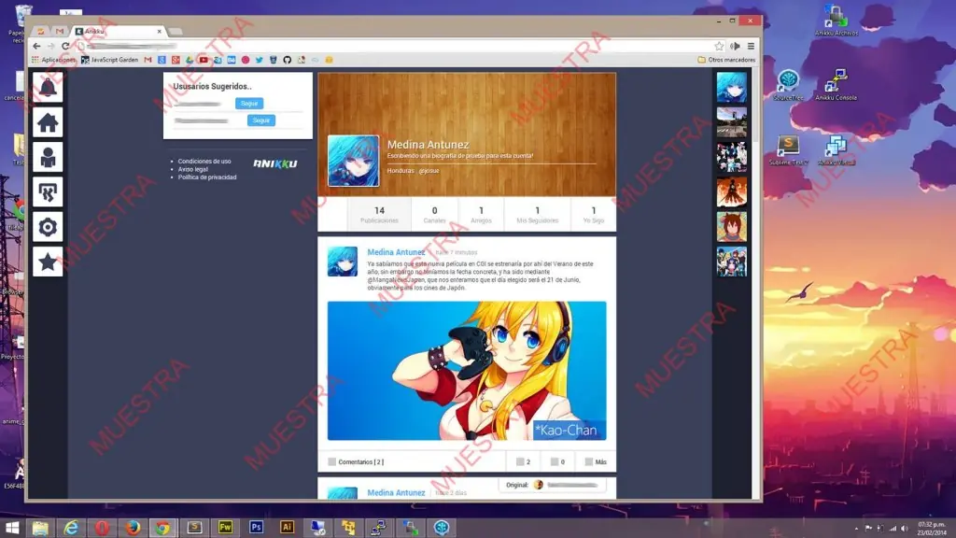Click the Anikku logo text

275,163
